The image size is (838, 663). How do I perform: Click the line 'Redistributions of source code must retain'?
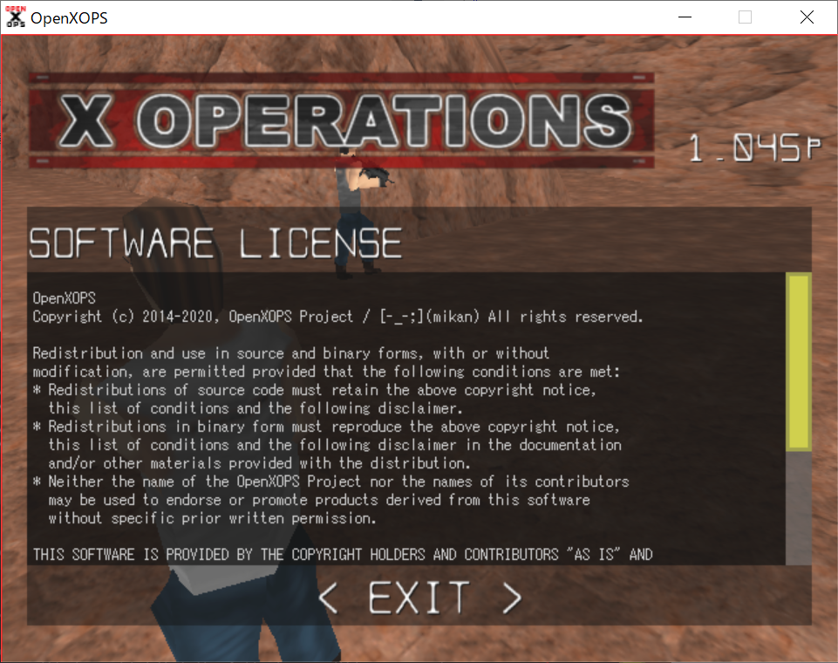[x=314, y=390]
